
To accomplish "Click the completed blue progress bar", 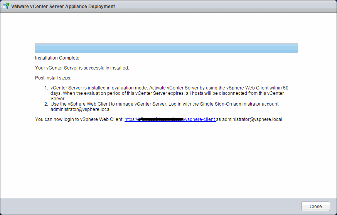I will [x=166, y=48].
